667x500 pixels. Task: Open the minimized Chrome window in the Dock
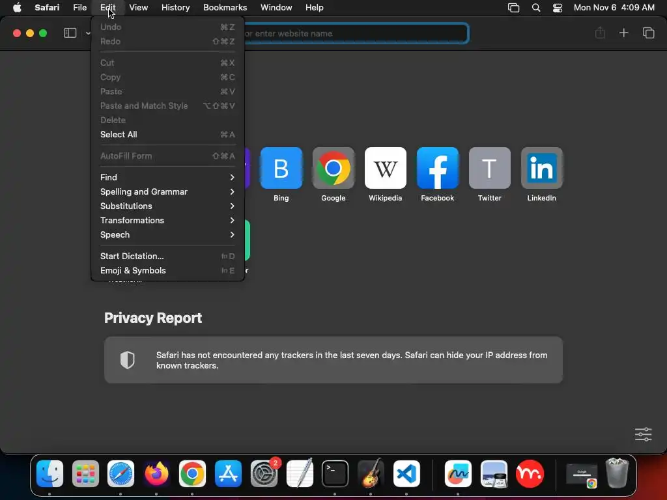pyautogui.click(x=582, y=474)
